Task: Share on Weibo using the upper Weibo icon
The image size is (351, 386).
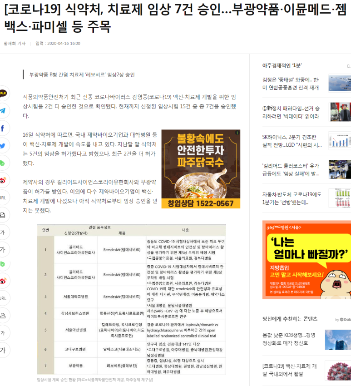Action: point(2,180)
